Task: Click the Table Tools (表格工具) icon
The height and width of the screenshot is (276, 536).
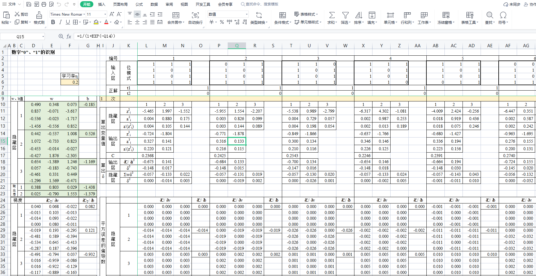Action: (x=469, y=15)
